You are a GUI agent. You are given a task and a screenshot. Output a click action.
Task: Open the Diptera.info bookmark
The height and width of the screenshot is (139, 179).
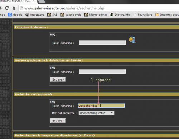coord(120,15)
